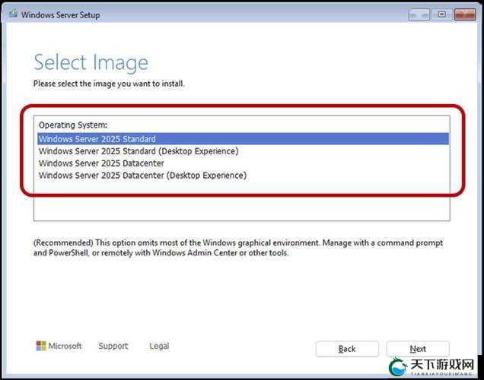Go back with the Back button
This screenshot has width=484, height=380.
(x=347, y=349)
